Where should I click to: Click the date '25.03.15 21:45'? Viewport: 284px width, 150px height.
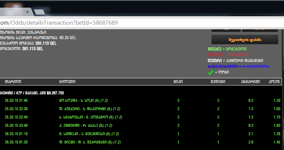[16, 100]
